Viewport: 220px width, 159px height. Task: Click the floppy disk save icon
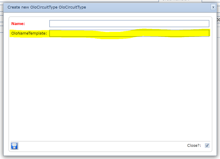(14, 146)
